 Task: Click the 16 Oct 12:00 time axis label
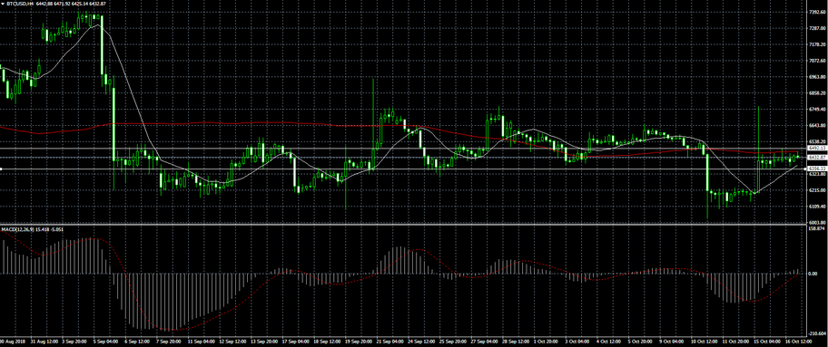tap(798, 342)
